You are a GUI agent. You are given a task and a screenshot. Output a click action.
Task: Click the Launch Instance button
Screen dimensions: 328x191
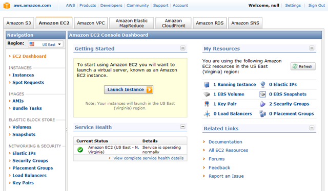129,89
